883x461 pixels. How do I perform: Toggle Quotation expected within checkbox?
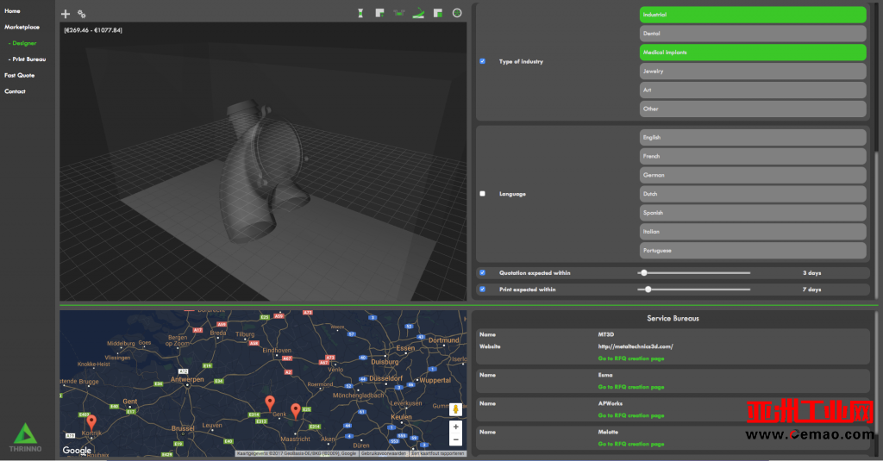click(482, 272)
